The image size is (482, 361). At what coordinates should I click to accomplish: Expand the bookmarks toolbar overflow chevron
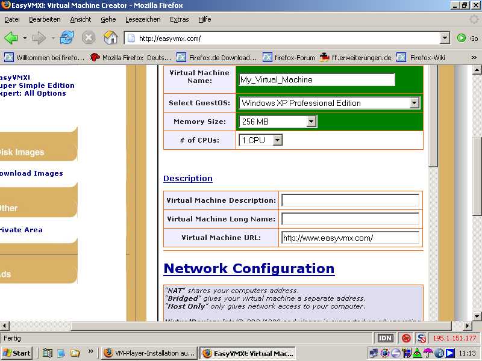[x=474, y=57]
